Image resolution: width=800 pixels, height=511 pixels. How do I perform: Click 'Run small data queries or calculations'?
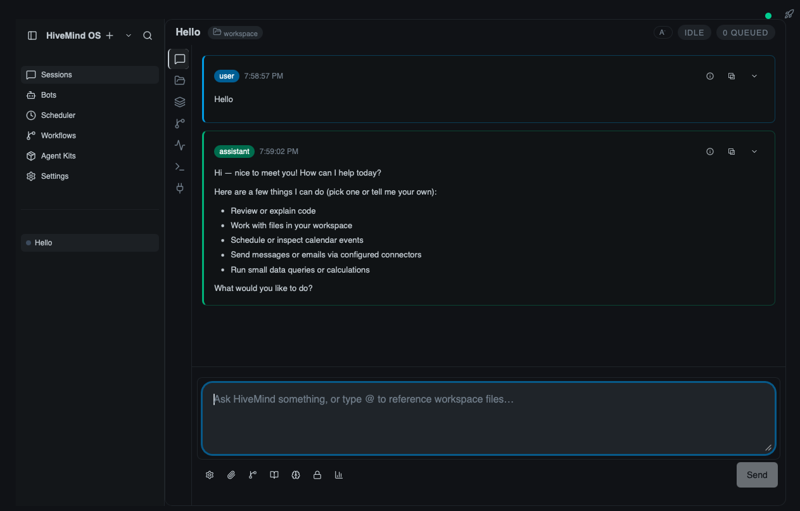click(300, 270)
